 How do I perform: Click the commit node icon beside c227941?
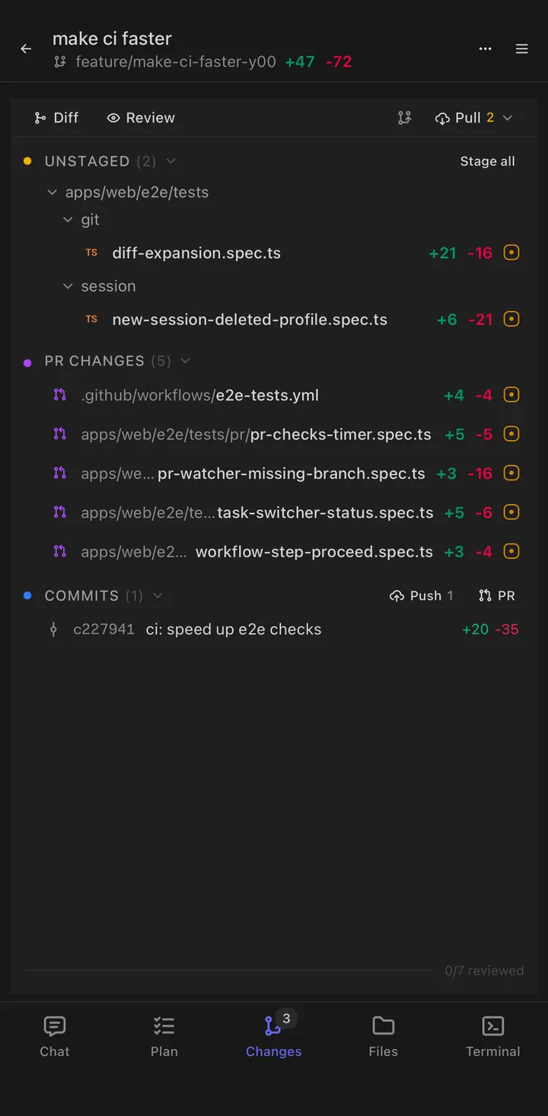53,630
